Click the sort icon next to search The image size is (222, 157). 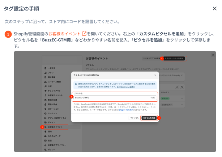click(x=182, y=87)
